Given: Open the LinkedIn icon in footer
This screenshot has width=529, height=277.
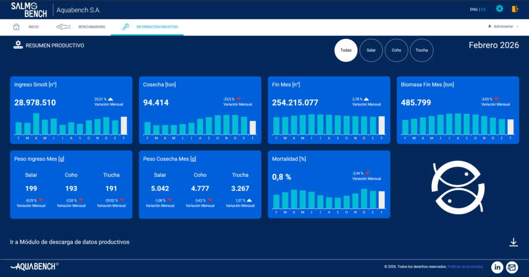Looking at the screenshot, I should click(x=497, y=267).
